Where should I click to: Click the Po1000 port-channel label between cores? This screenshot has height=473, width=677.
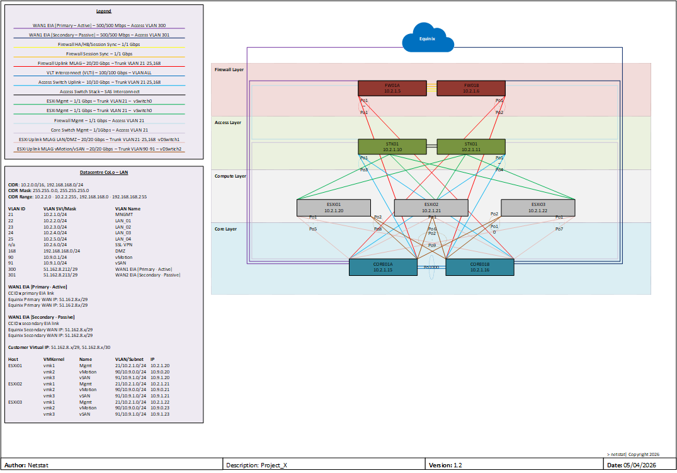[x=431, y=268]
